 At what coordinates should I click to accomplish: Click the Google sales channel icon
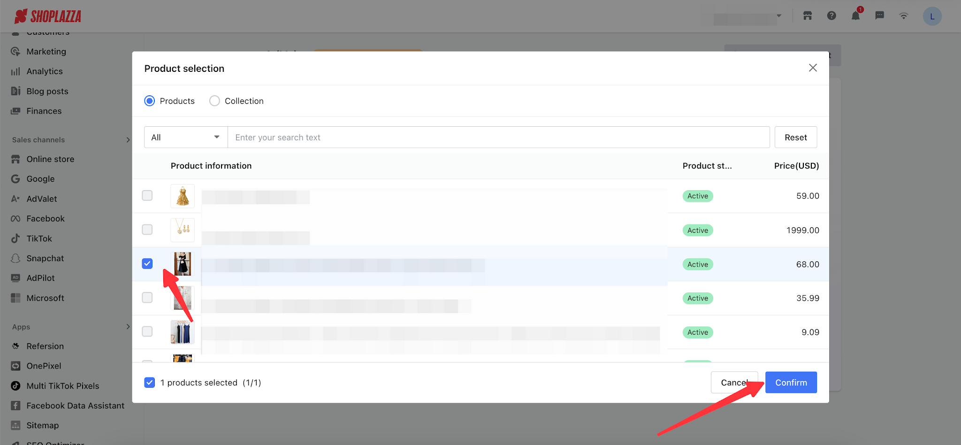(15, 179)
